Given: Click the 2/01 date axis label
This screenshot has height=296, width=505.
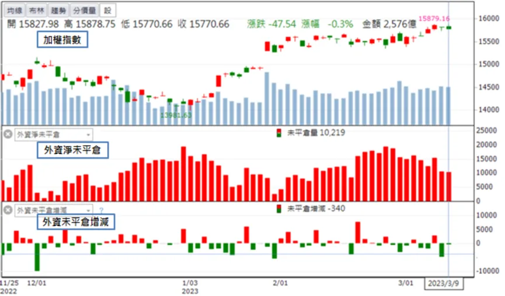Looking at the screenshot, I should 280,283.
